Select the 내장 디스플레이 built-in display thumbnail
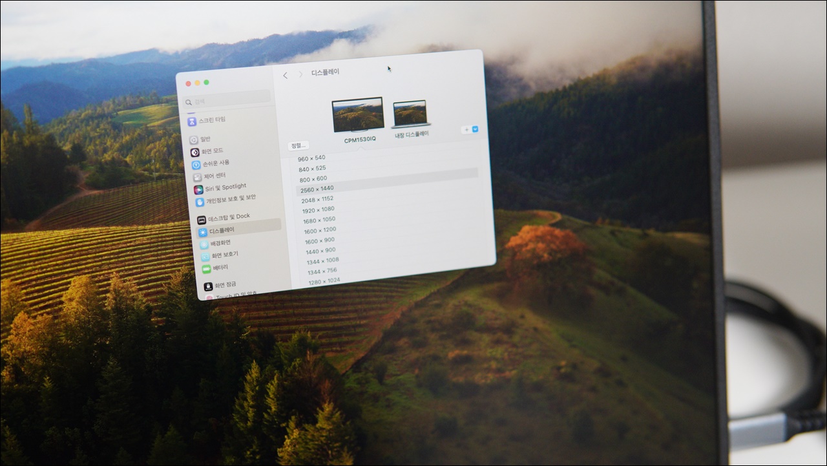Viewport: 827px width, 466px height. tap(410, 114)
